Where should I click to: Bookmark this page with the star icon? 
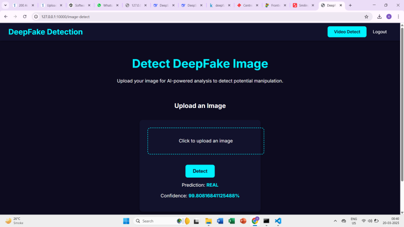coord(366,17)
